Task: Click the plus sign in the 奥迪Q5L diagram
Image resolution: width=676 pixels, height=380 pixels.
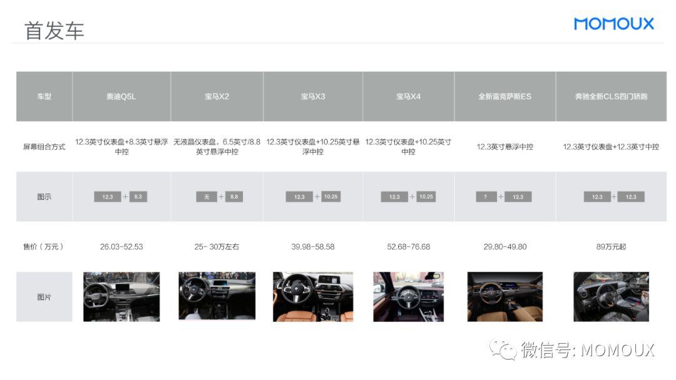Action: pos(125,197)
